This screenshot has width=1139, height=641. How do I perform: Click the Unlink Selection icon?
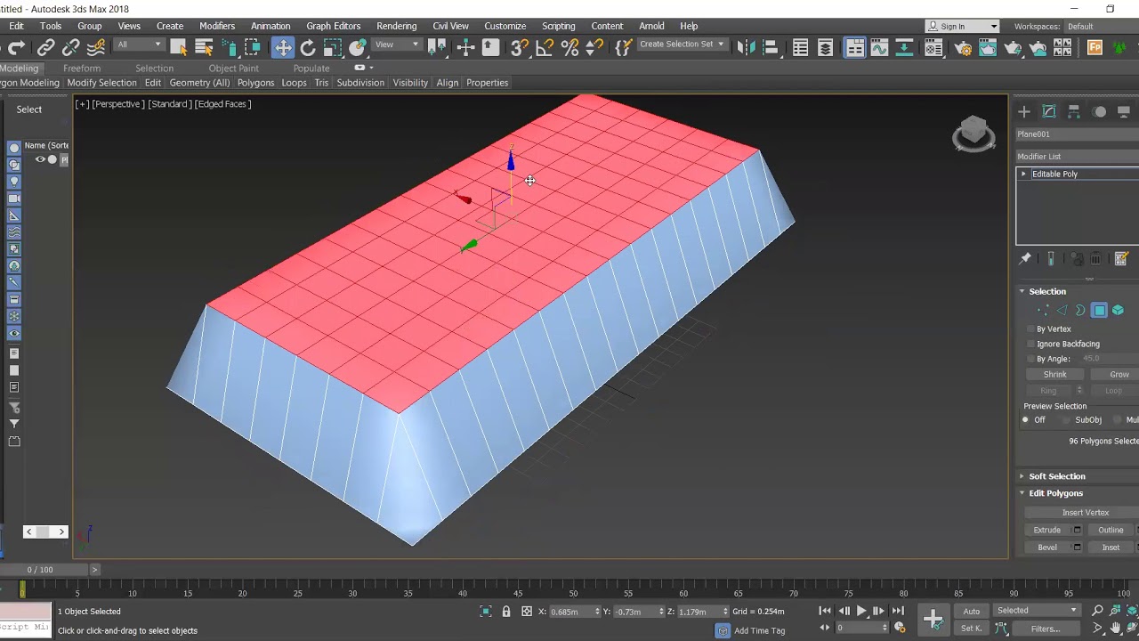coord(71,47)
